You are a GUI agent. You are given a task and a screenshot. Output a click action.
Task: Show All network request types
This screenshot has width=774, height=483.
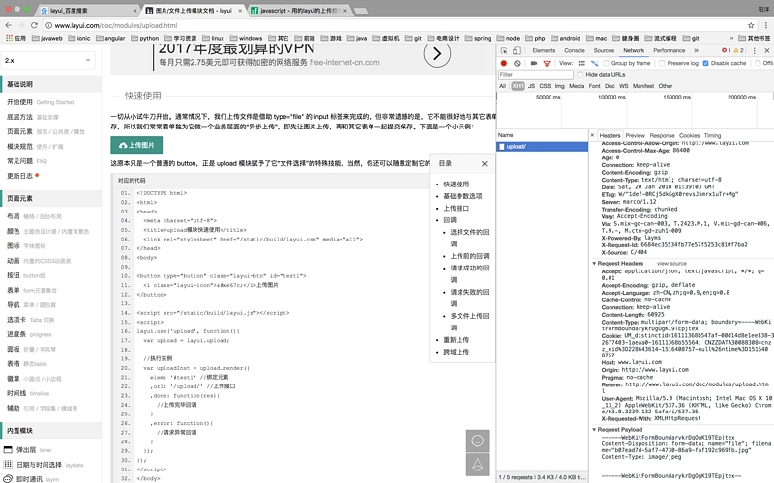pos(502,86)
